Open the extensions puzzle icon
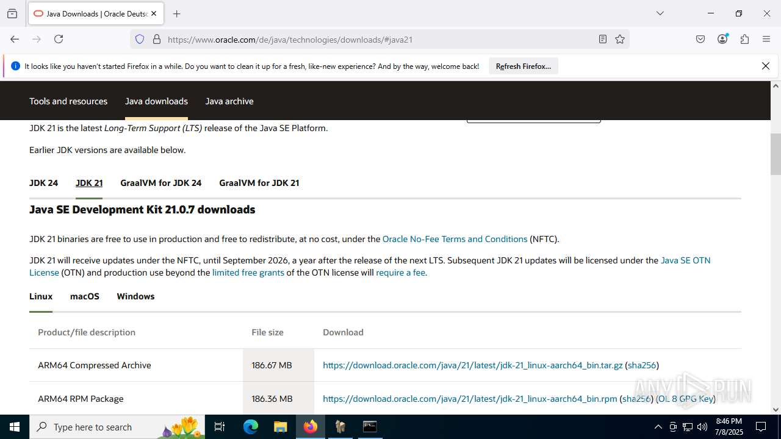 [744, 39]
